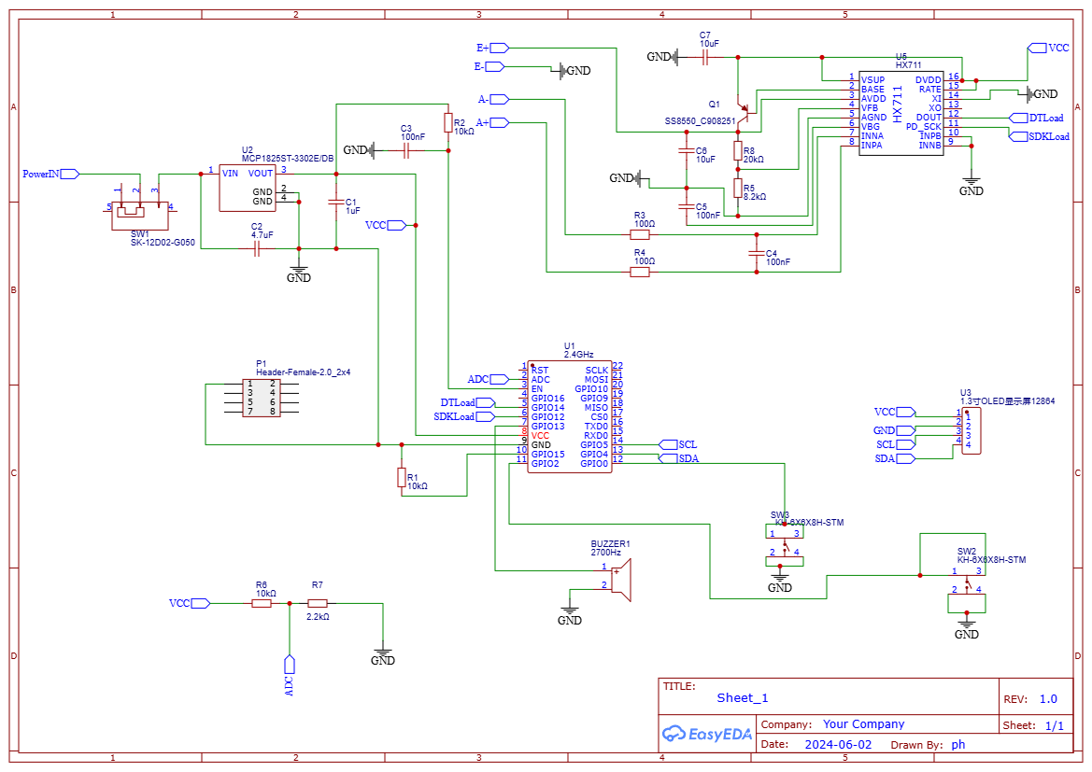Select the C7 10uF capacitor
1092x772 pixels.
704,57
